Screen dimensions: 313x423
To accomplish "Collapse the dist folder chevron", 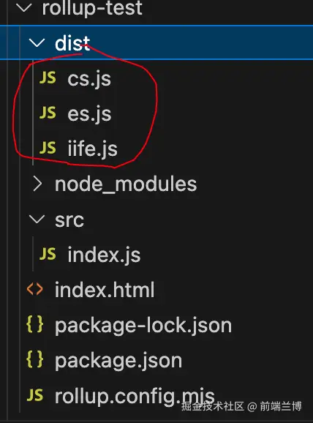I will tap(37, 43).
